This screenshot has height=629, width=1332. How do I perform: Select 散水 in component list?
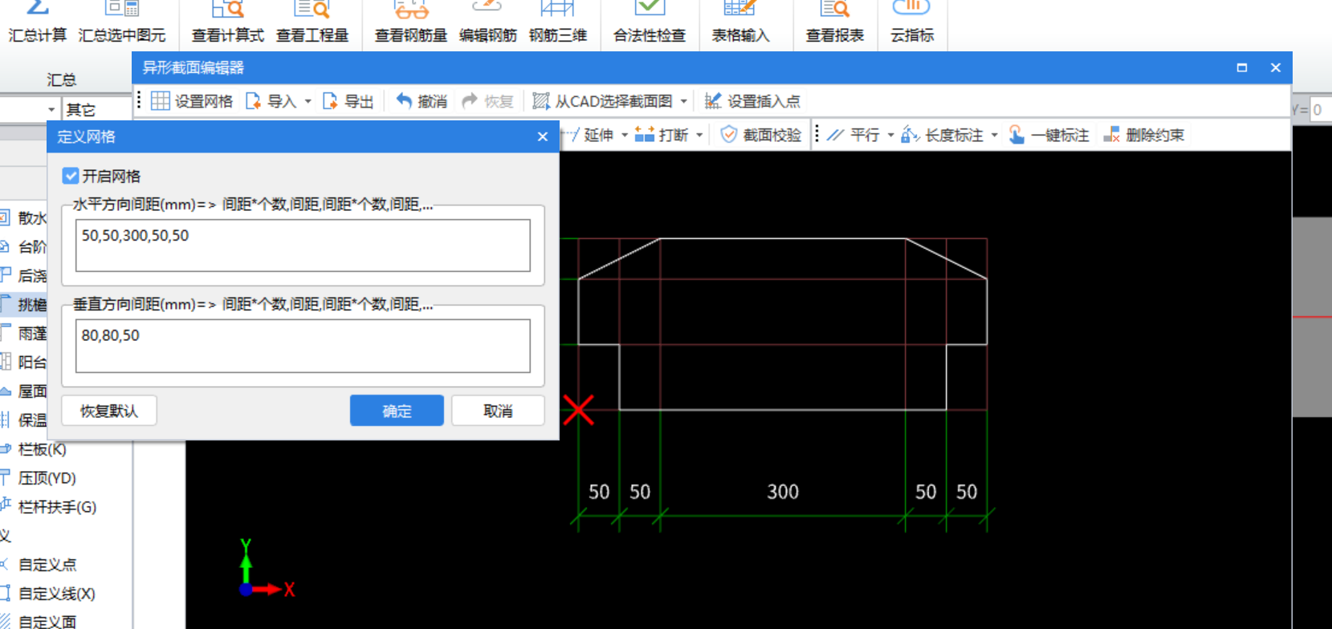click(x=24, y=217)
